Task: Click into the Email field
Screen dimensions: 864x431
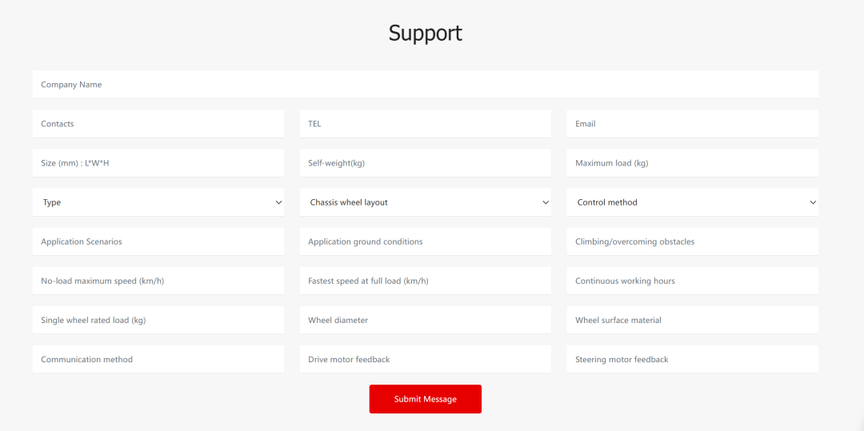Action: [692, 124]
